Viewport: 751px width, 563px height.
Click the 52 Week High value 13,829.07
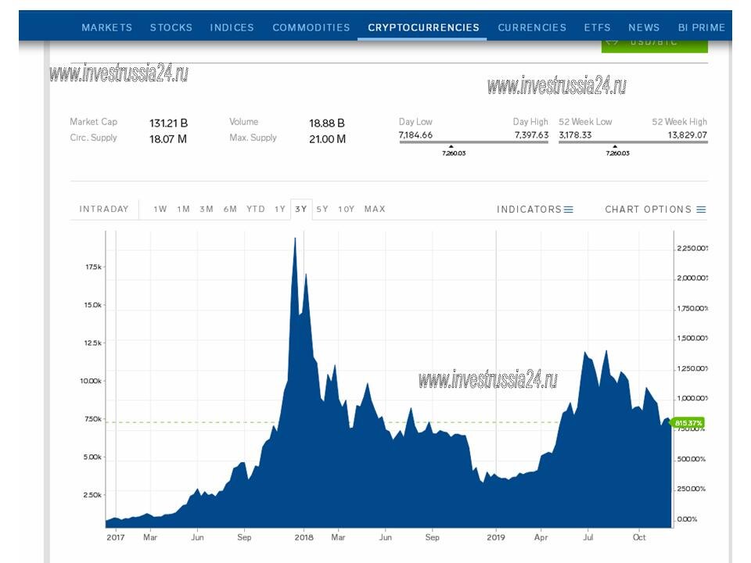[x=688, y=135]
